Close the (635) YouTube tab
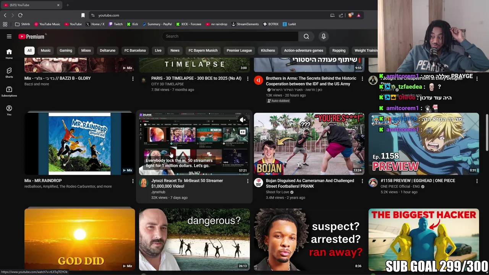Screen dimensions: 489x275 [x=58, y=5]
